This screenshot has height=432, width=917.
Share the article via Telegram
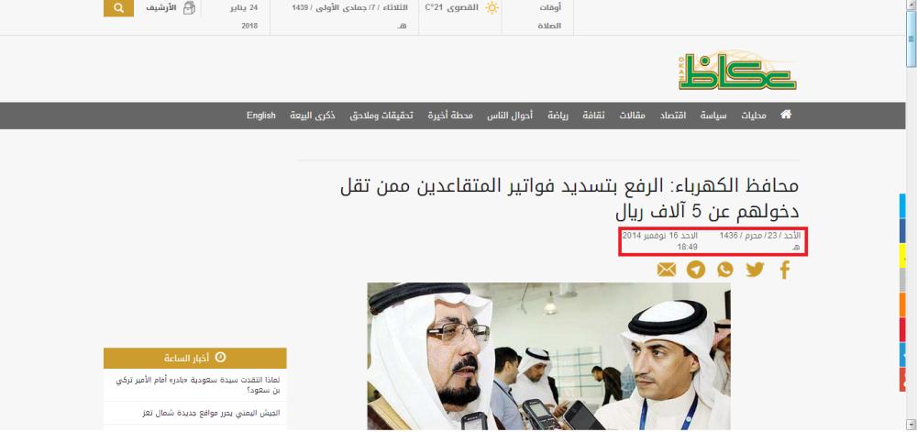[x=696, y=270]
